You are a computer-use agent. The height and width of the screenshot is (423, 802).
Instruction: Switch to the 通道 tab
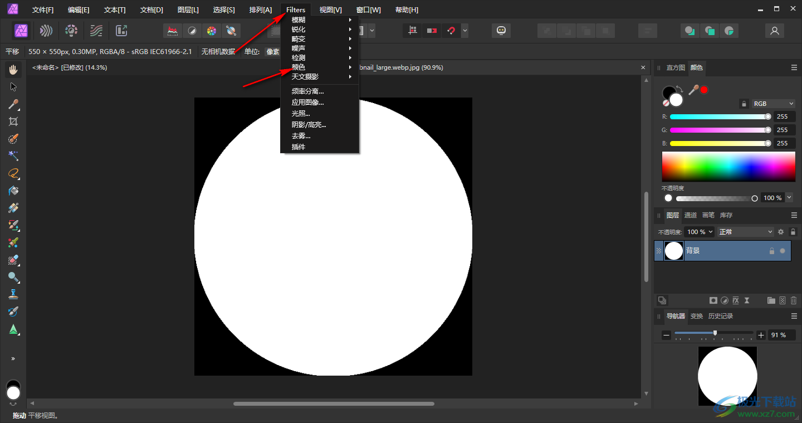click(690, 215)
